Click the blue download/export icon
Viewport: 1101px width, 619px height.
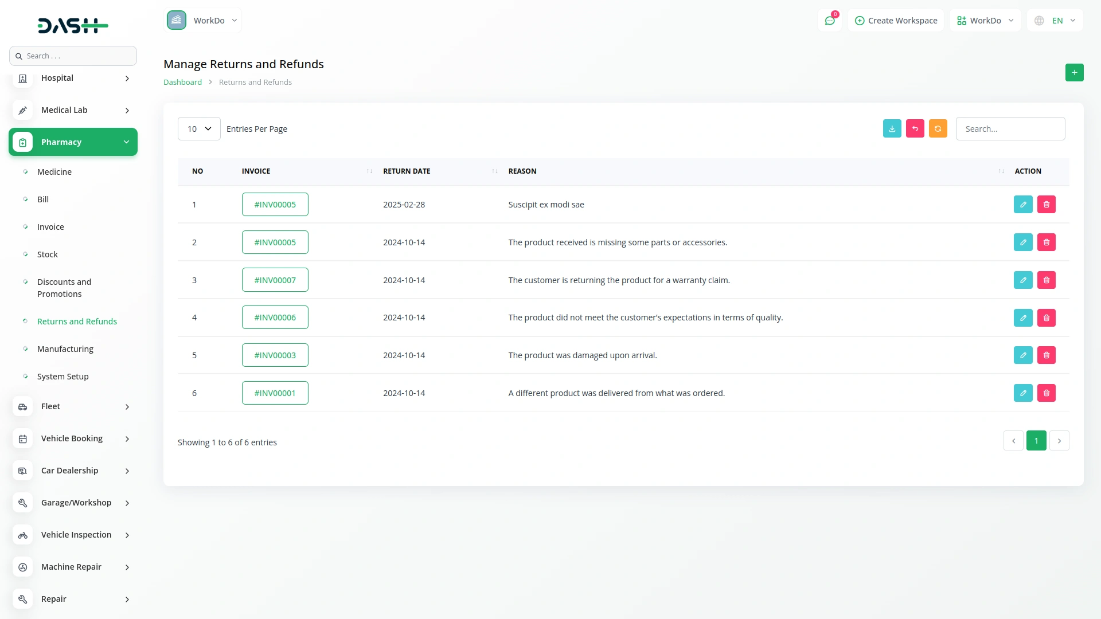[x=892, y=129]
